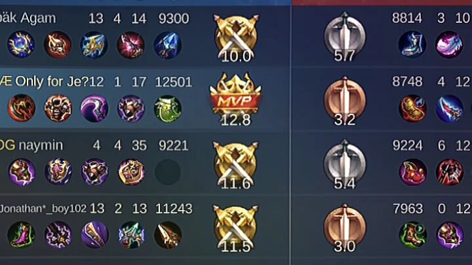This screenshot has height=265, width=472.
Task: Click the Only for Je? player name
Action: [52, 81]
